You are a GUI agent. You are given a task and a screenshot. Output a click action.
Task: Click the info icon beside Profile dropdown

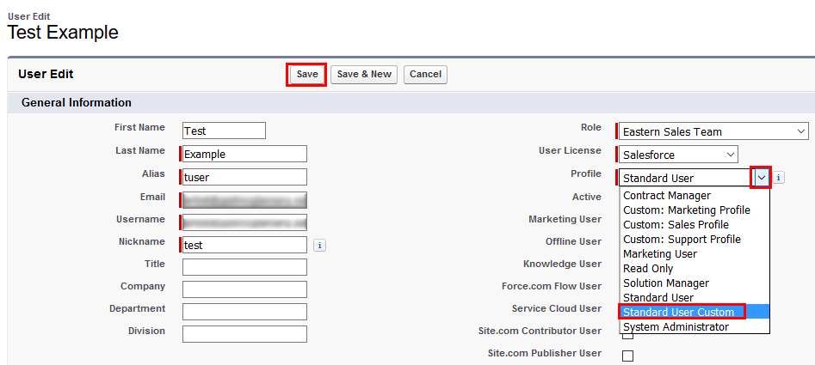pos(779,178)
